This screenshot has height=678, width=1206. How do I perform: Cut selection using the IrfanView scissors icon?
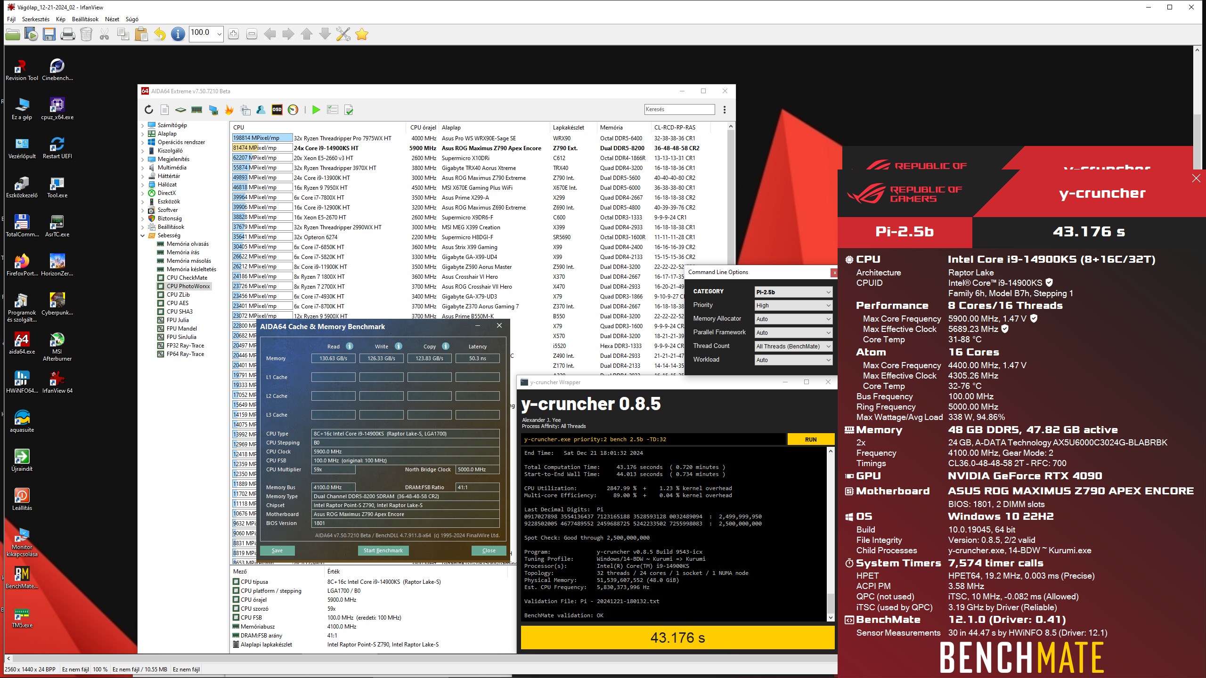(105, 34)
